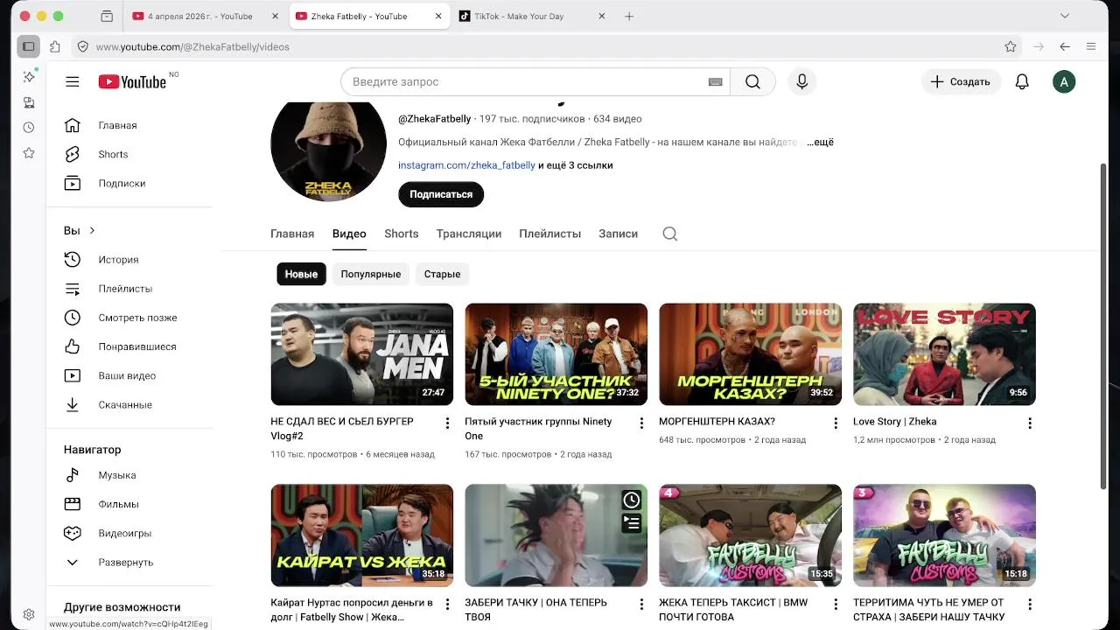
Task: Open browser tab list dropdown chevron
Action: click(x=1065, y=16)
